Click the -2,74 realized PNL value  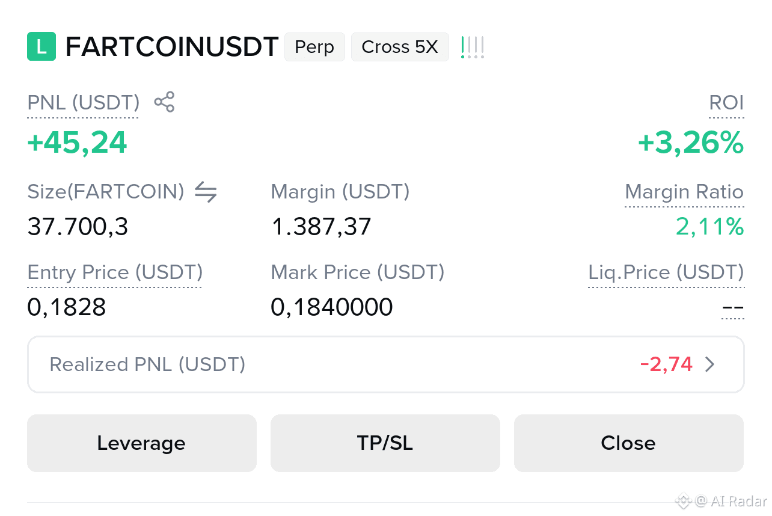[666, 364]
